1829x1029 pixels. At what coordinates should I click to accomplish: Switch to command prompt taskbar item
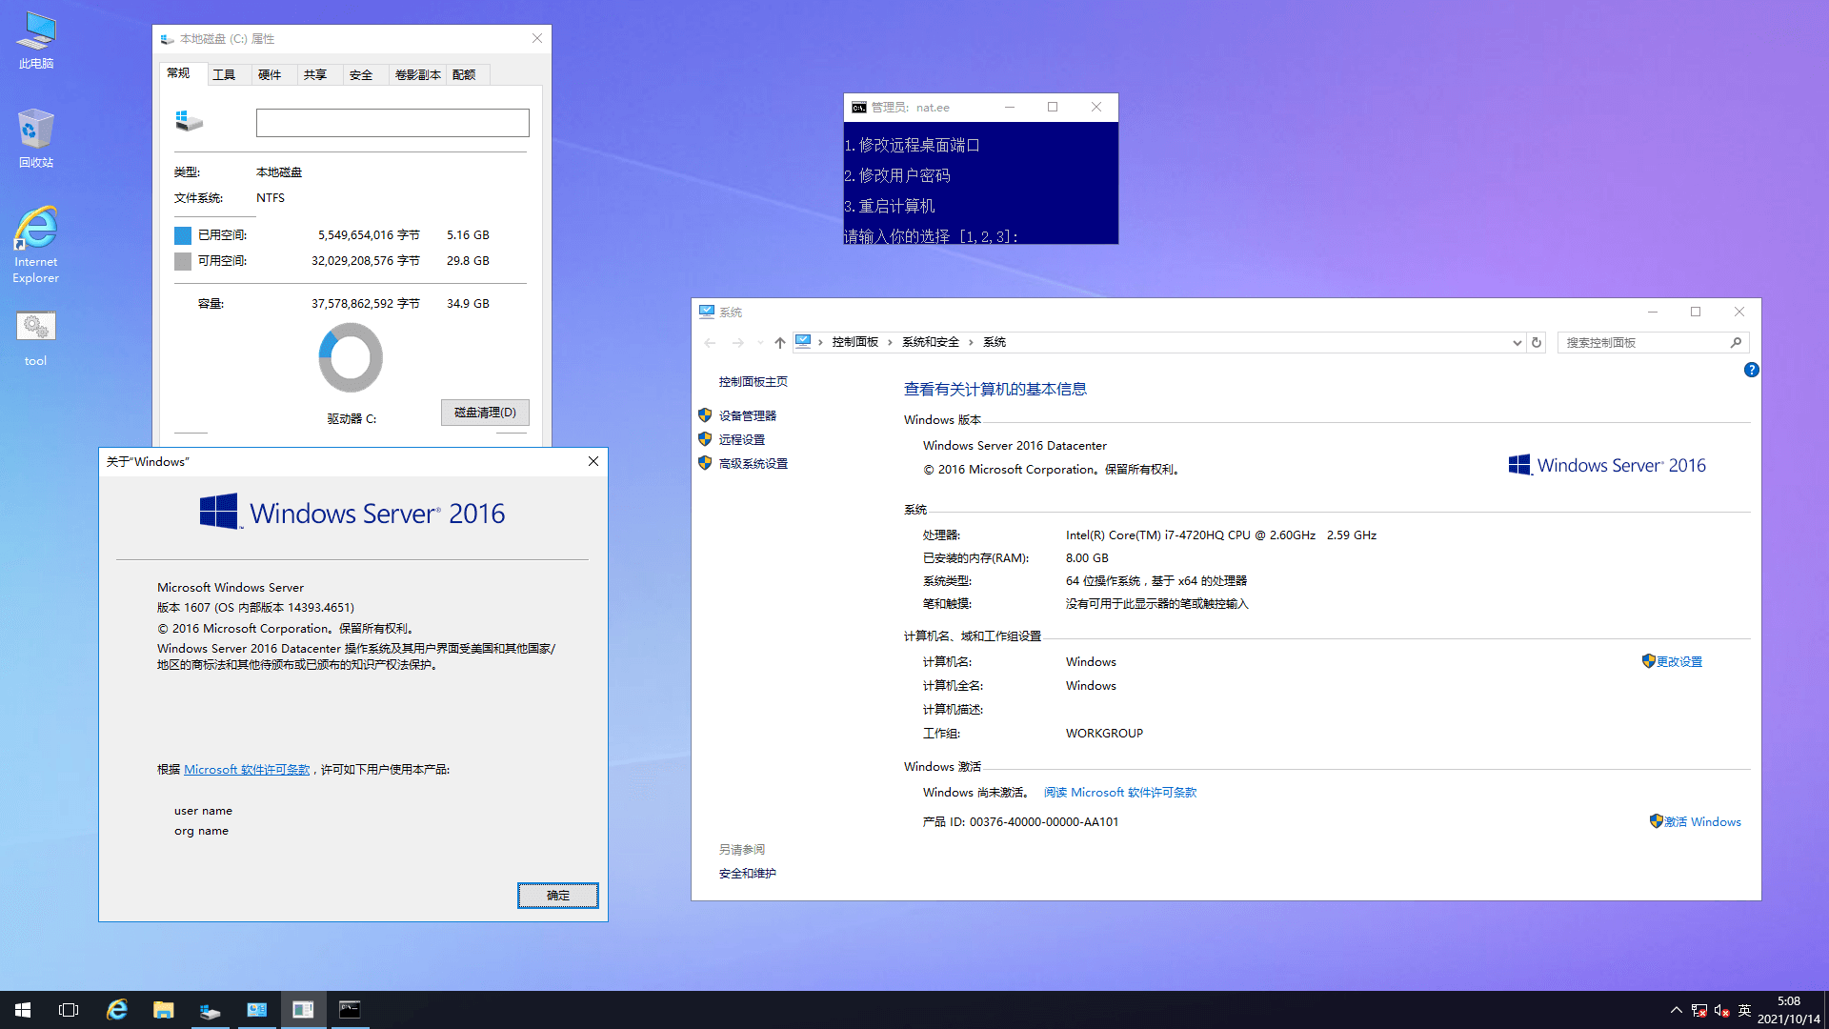coord(350,1010)
